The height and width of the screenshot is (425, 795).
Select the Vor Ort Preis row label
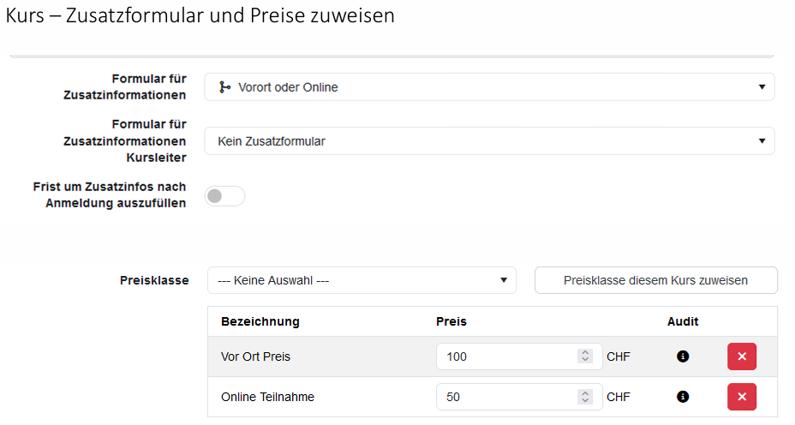click(255, 356)
